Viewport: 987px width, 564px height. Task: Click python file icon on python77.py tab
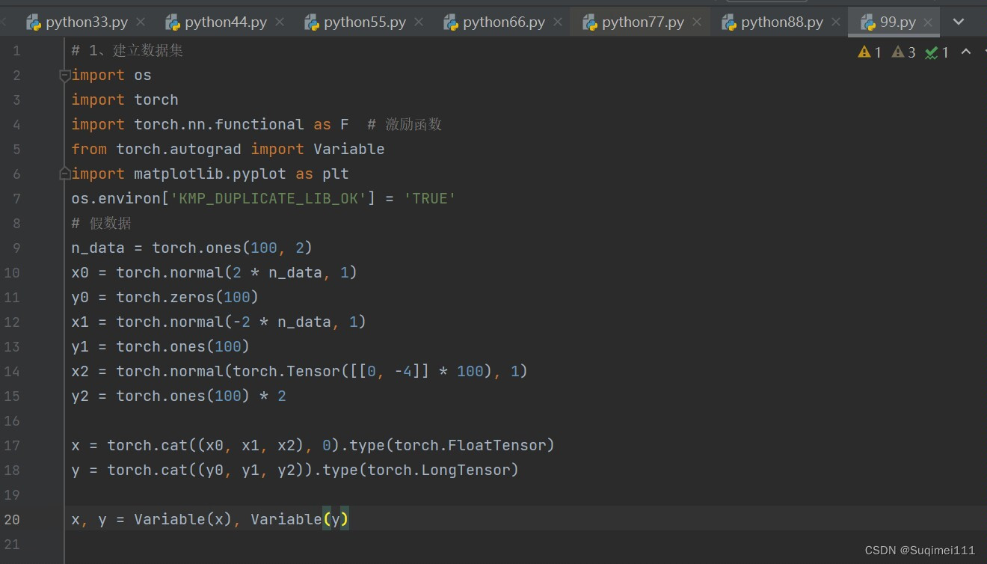click(x=590, y=22)
